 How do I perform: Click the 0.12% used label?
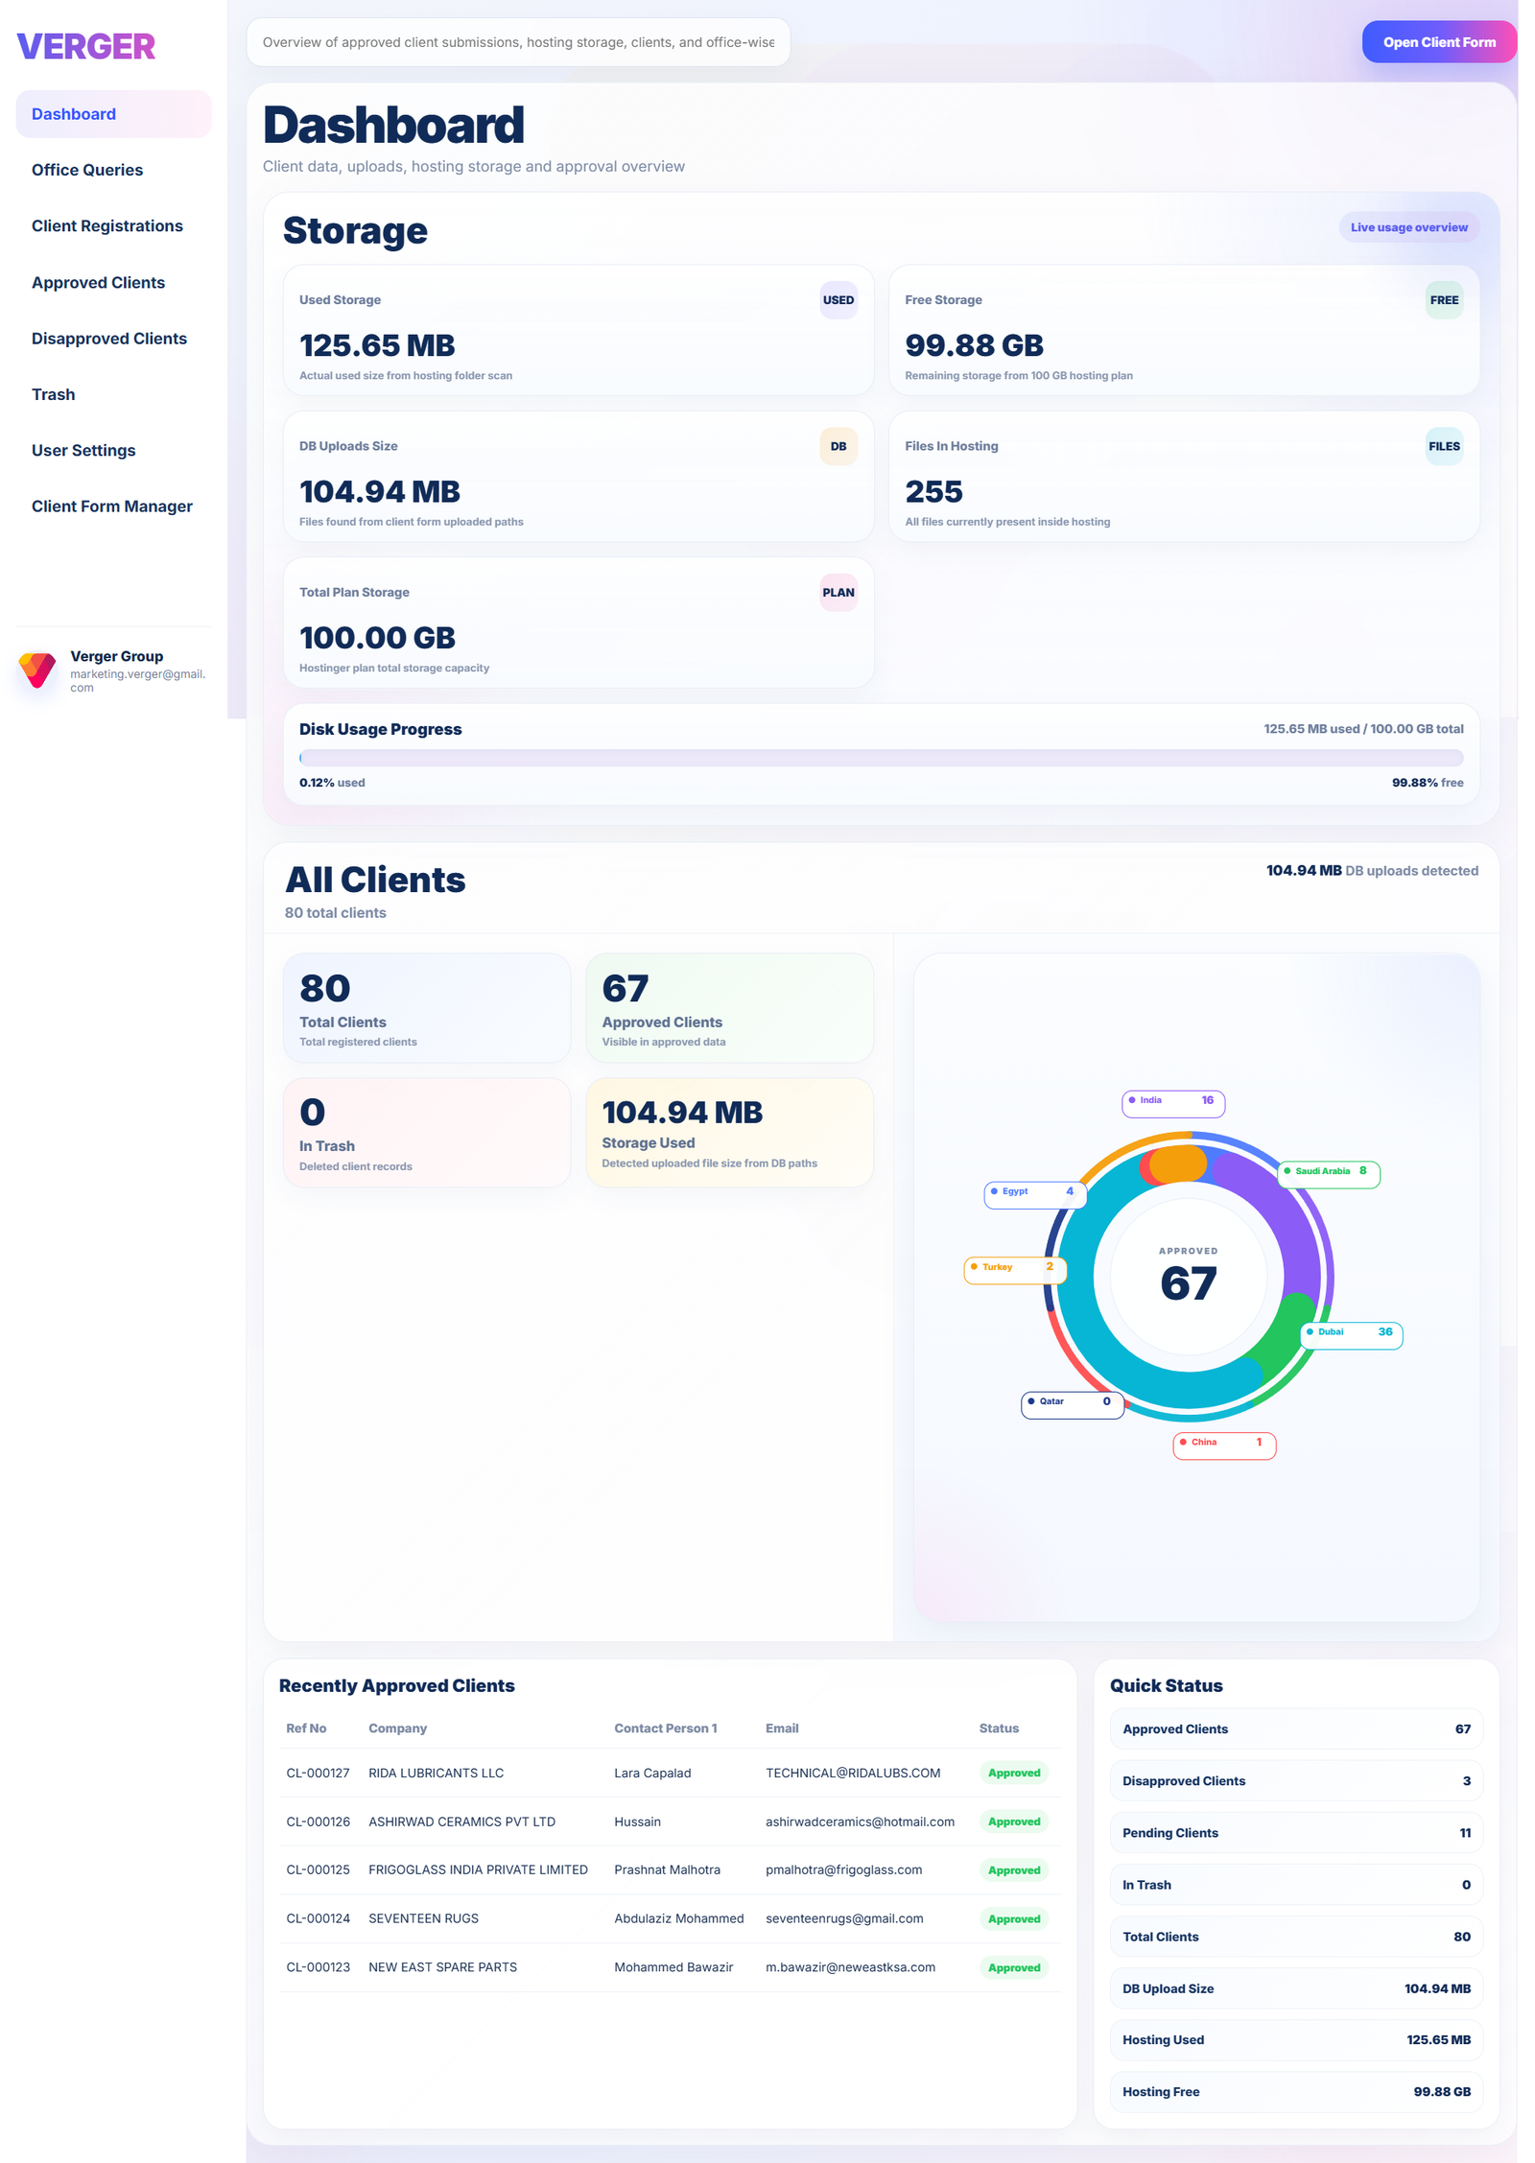point(332,783)
